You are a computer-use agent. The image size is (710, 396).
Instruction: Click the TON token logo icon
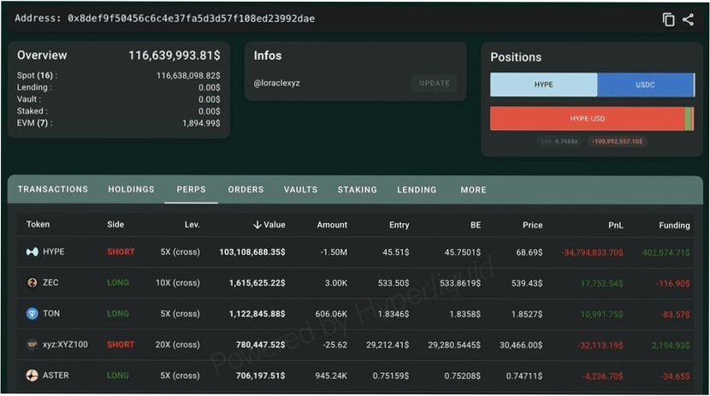click(x=33, y=314)
